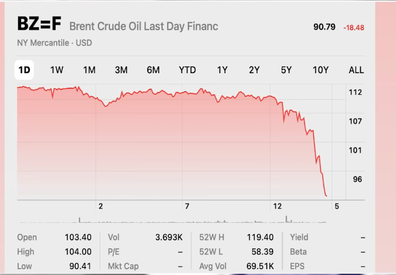Switch to the 6M range
Viewport: 396px width, 275px height.
click(x=153, y=70)
